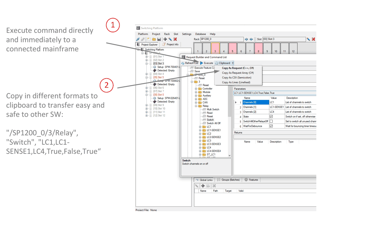Click the gear icon of Setup: SPM-026401
Screen dimensions: 371x239
155,98
